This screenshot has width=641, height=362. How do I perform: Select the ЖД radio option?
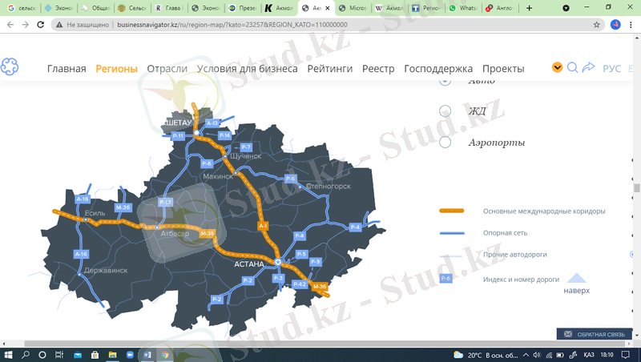pyautogui.click(x=445, y=111)
